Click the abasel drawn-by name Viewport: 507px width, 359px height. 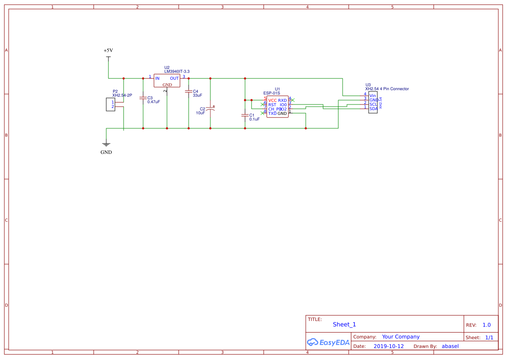point(450,346)
